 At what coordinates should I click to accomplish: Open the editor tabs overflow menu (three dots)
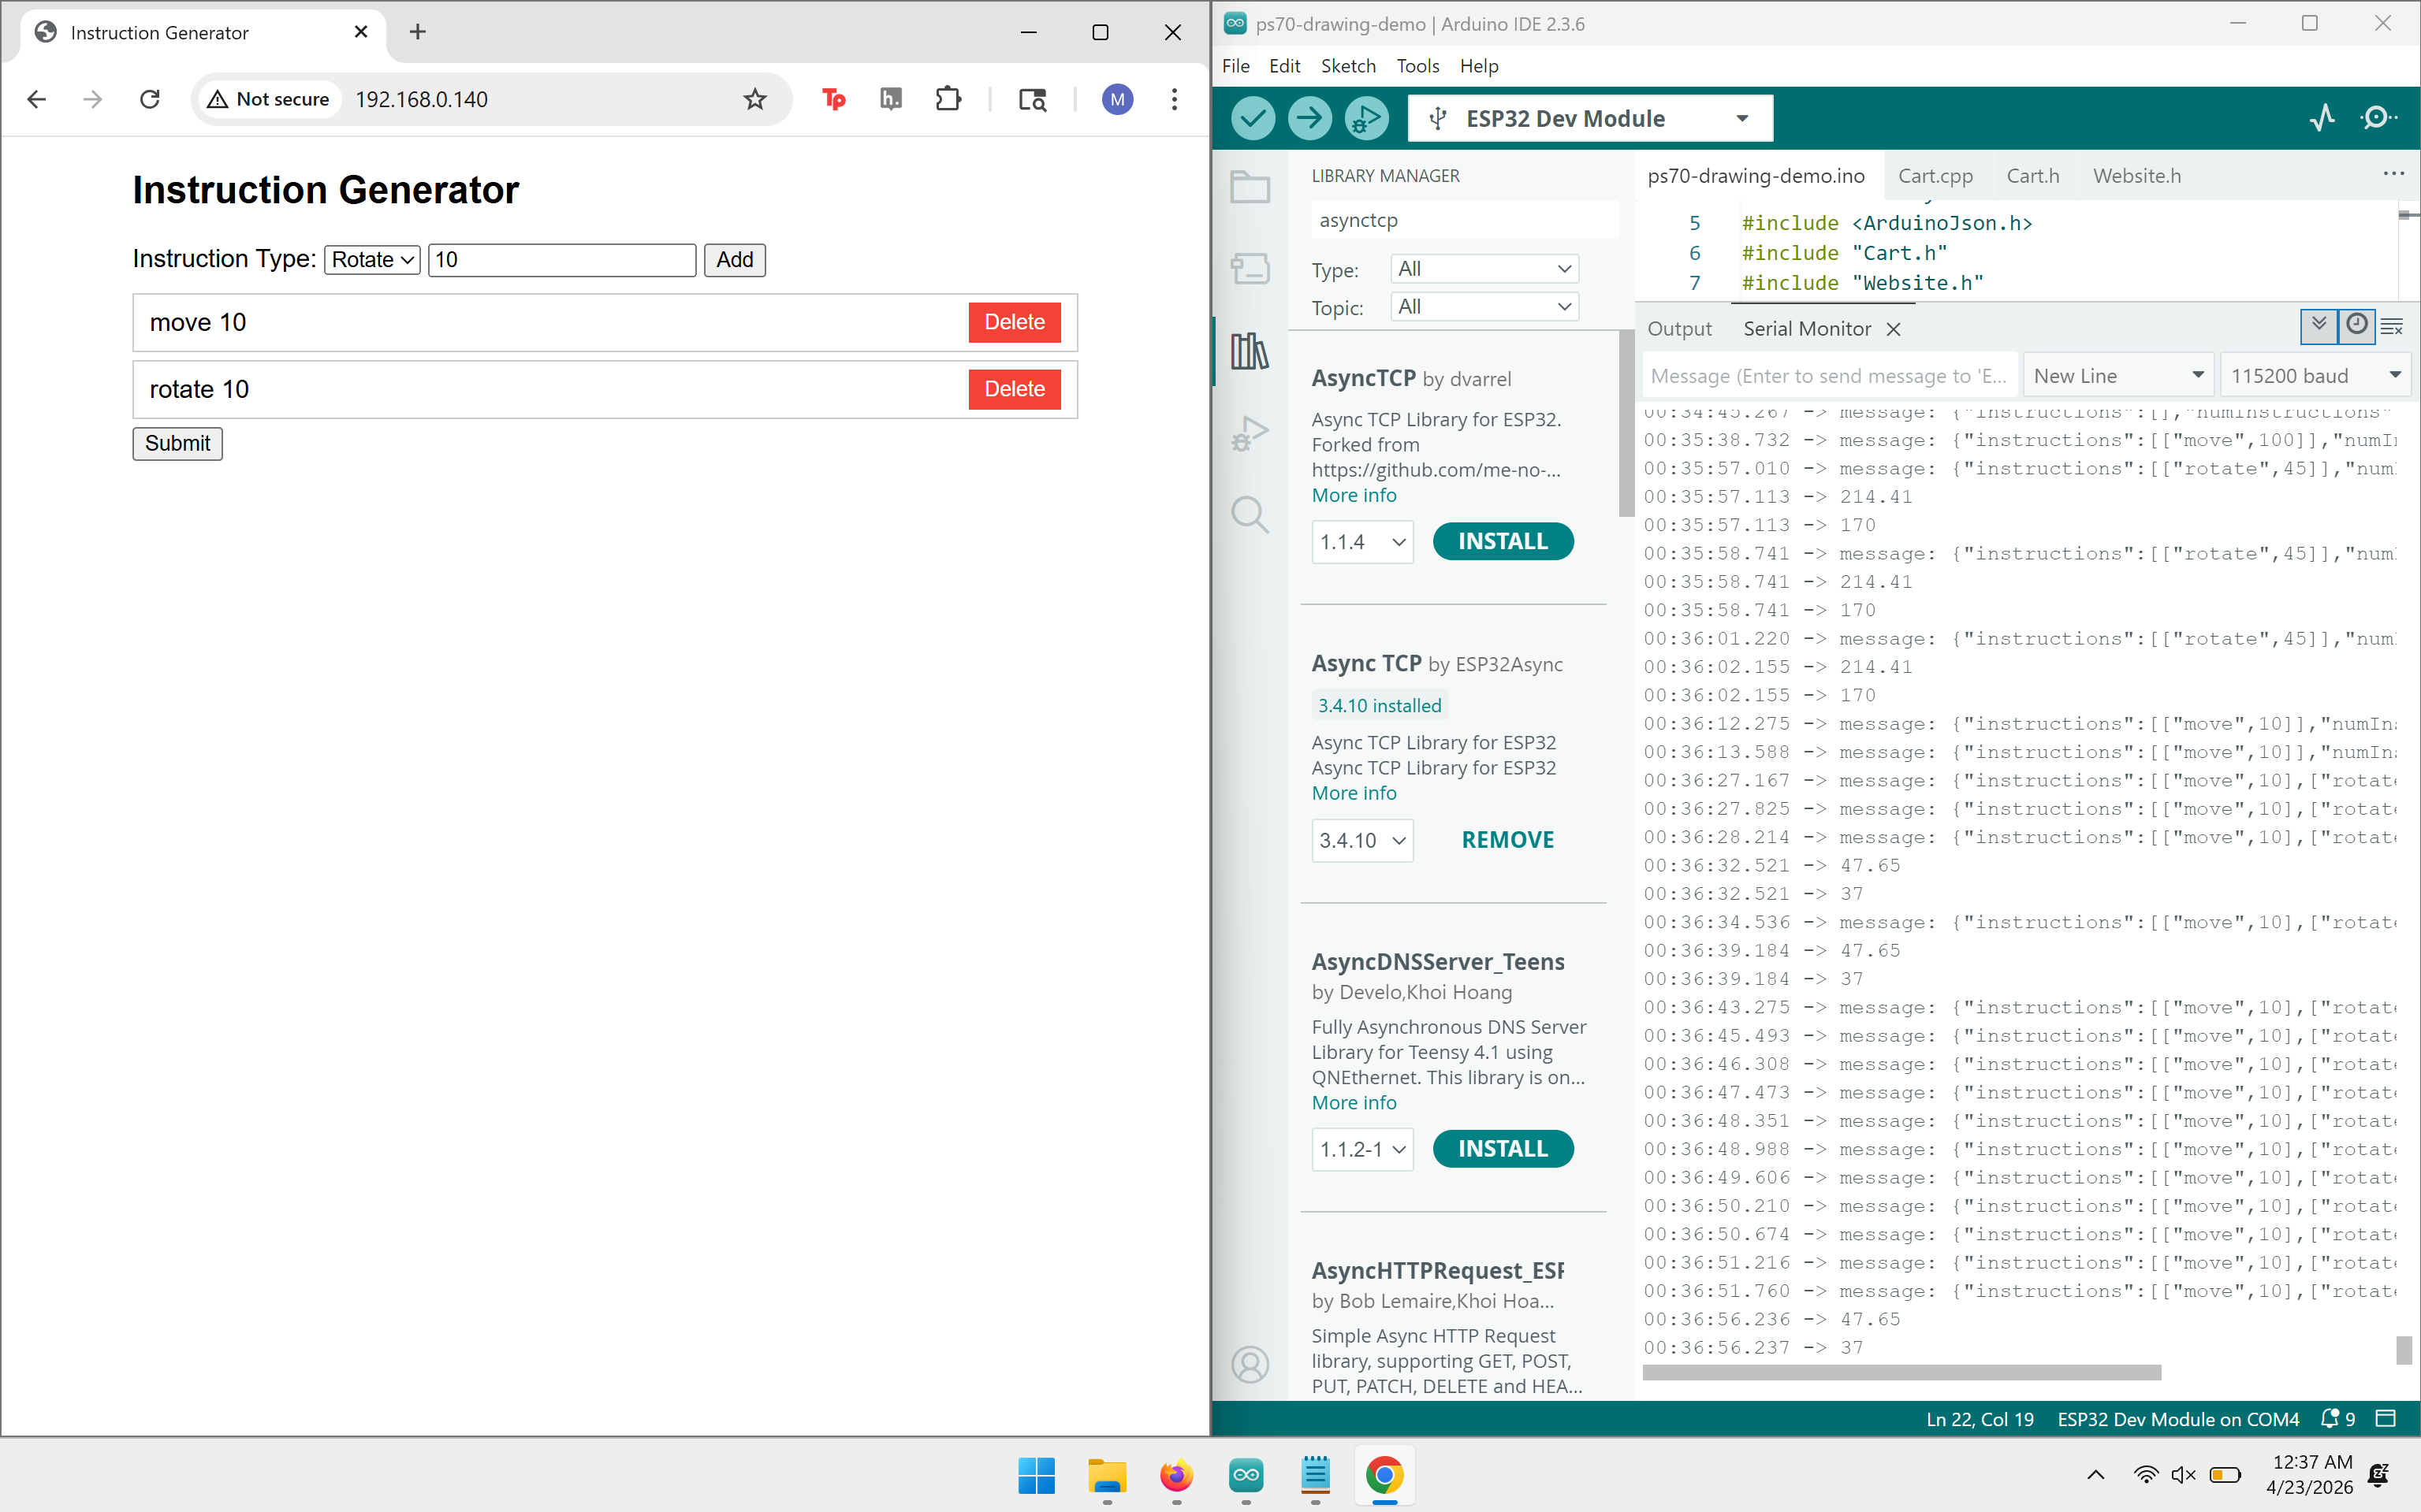click(2393, 174)
